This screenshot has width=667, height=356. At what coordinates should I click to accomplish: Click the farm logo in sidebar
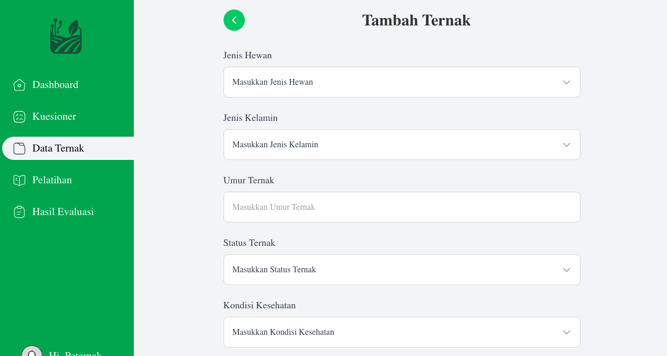[66, 37]
